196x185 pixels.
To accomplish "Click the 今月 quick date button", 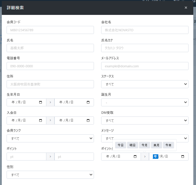I will (x=145, y=145).
